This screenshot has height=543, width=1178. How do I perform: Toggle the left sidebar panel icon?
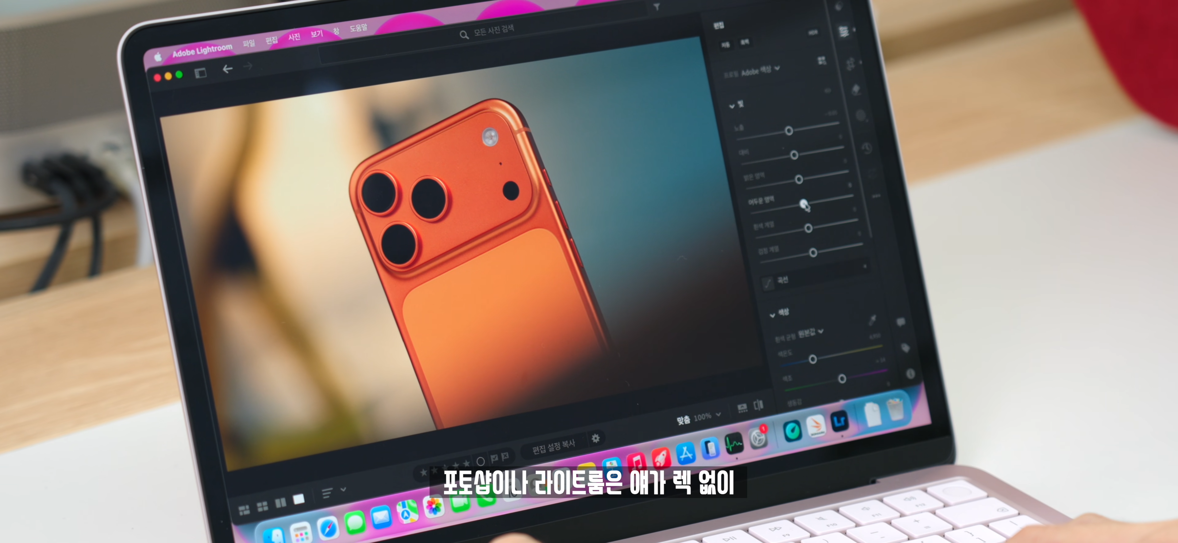point(200,73)
